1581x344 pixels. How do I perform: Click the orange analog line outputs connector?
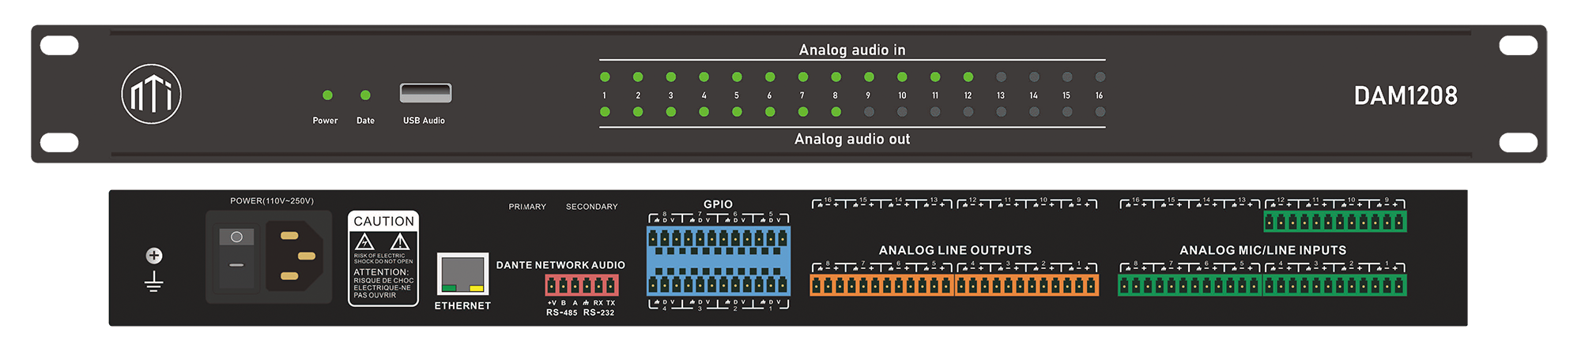(x=954, y=285)
